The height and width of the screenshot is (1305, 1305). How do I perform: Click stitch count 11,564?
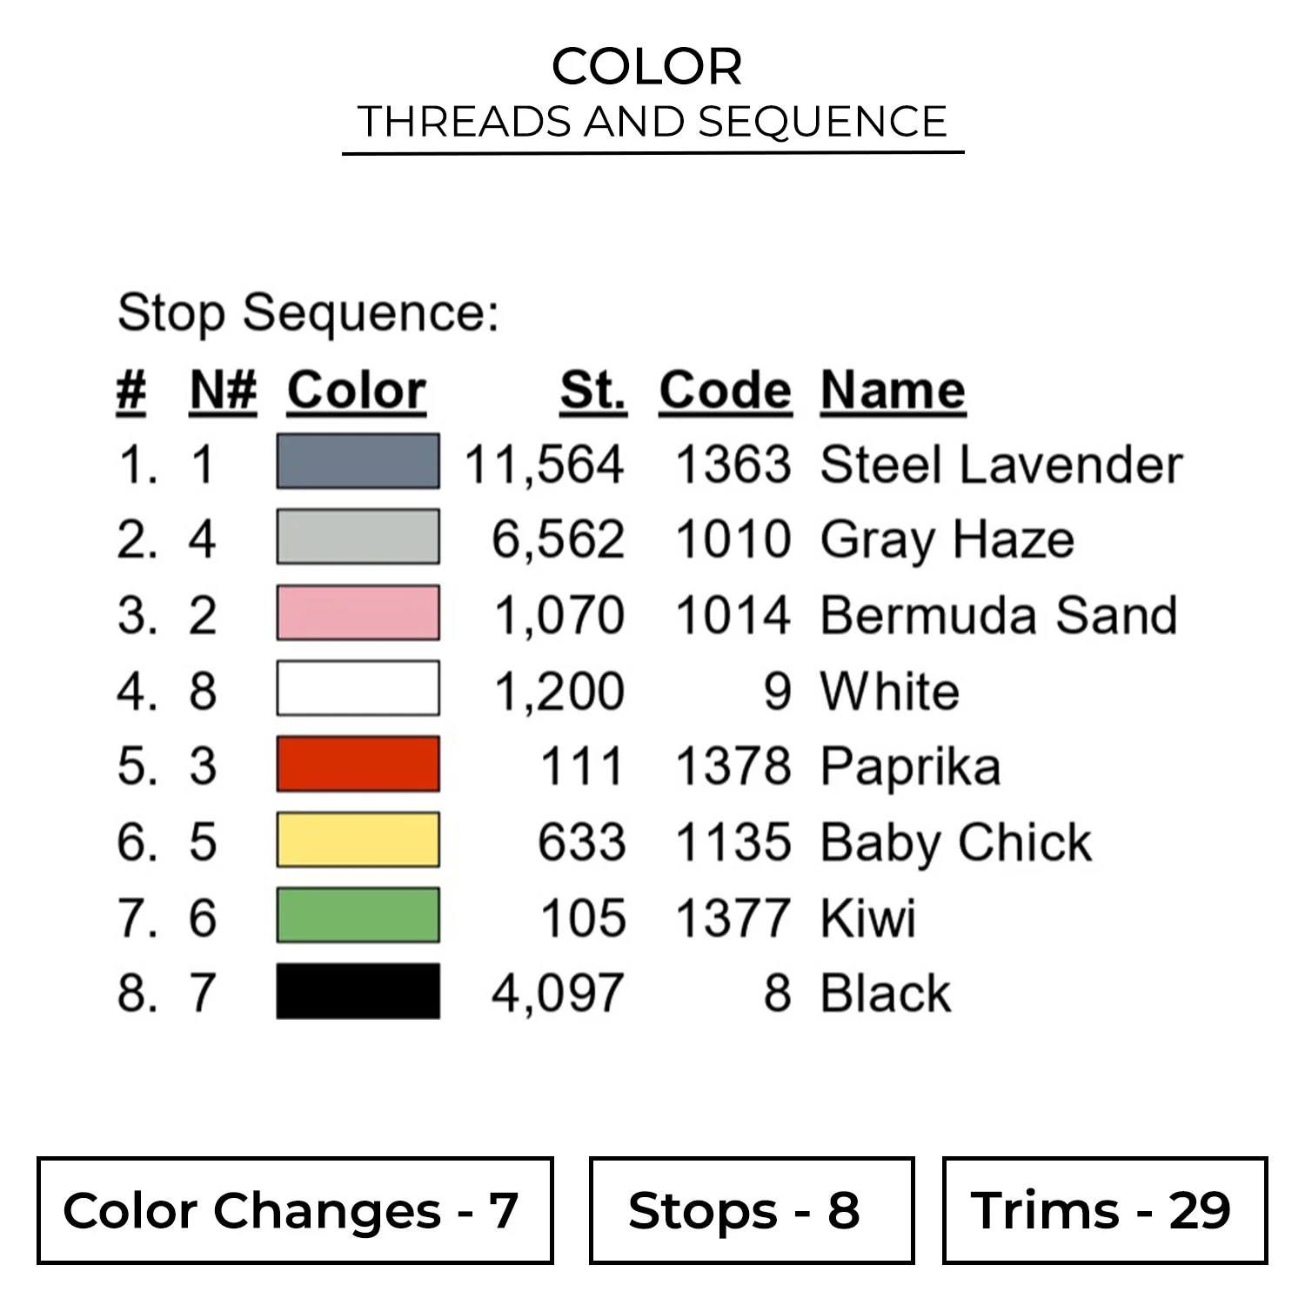coord(544,464)
